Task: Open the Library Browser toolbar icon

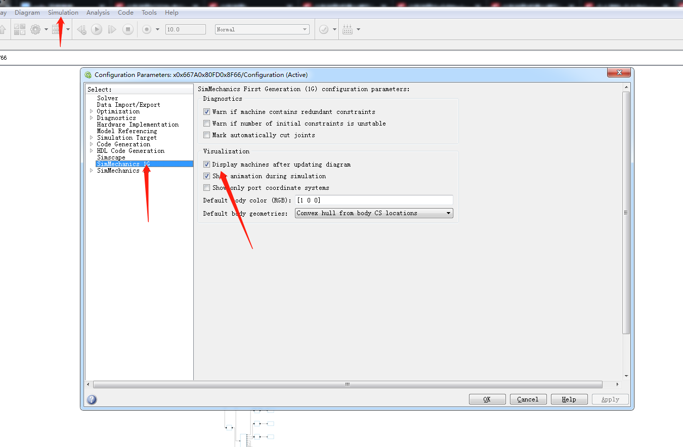Action: pyautogui.click(x=20, y=29)
